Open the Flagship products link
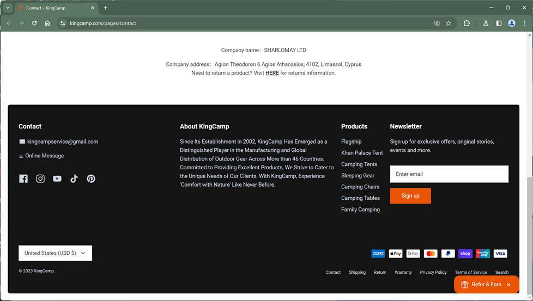 (x=351, y=142)
